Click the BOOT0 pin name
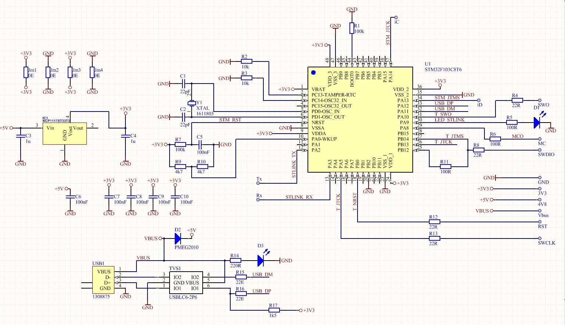The height and width of the screenshot is (325, 565). pos(352,79)
